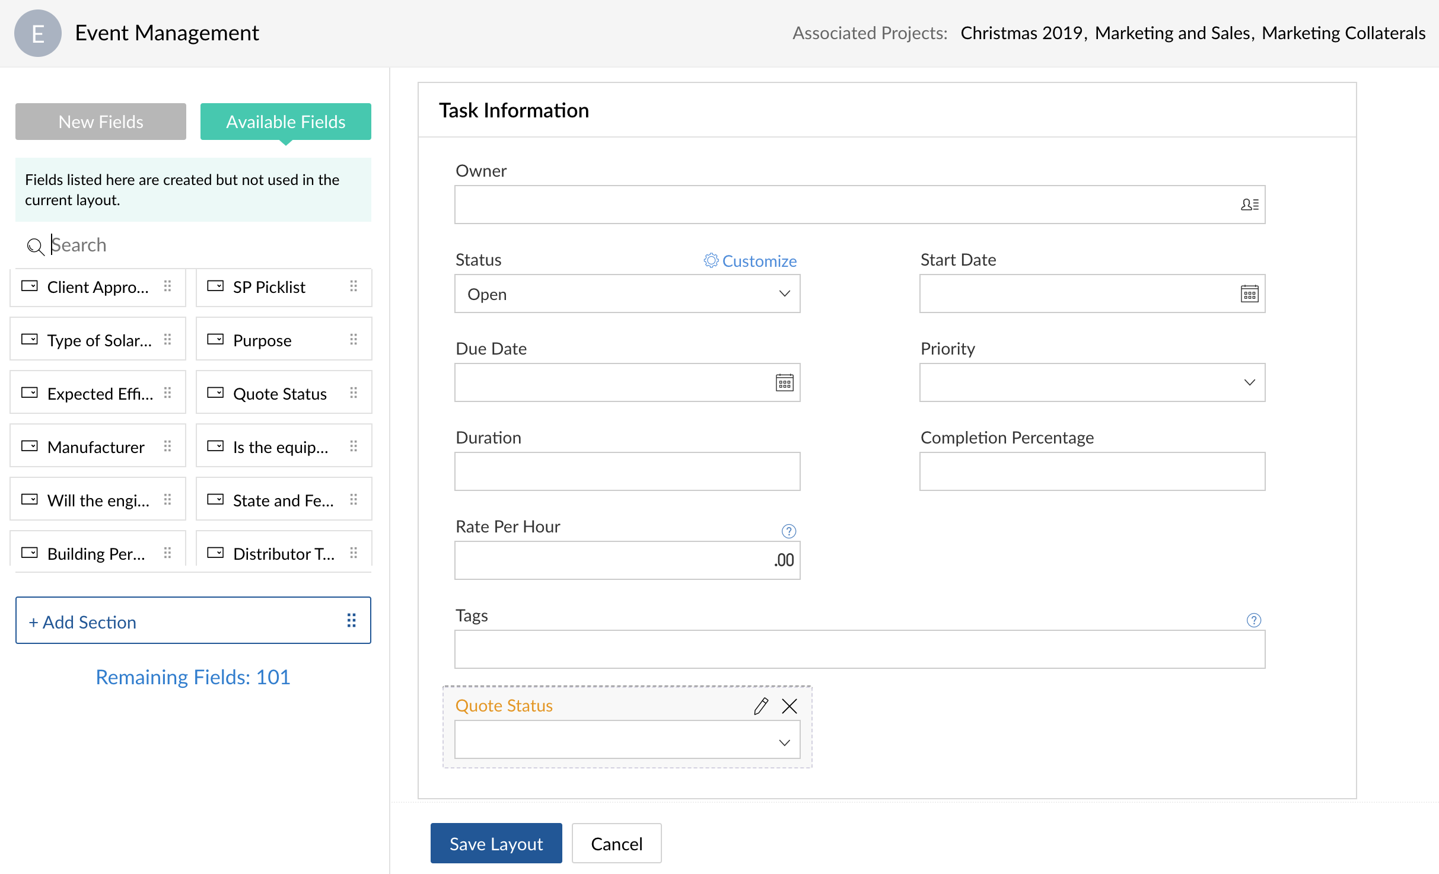Click the Due Date input field

(x=627, y=382)
